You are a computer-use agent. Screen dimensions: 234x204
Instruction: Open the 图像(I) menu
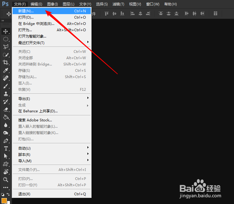click(52, 4)
